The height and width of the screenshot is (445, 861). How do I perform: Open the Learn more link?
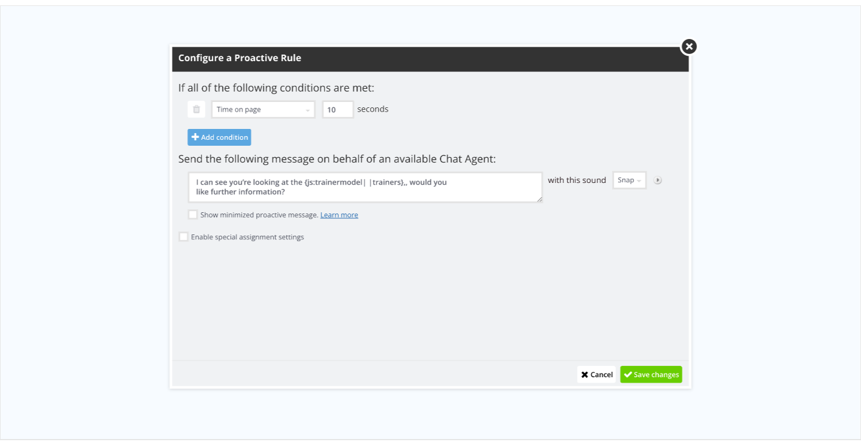point(339,215)
